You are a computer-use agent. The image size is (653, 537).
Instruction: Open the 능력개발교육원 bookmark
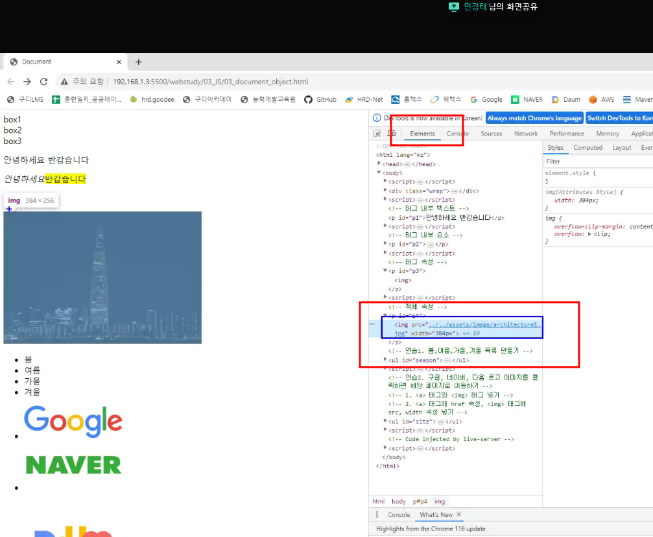point(268,100)
